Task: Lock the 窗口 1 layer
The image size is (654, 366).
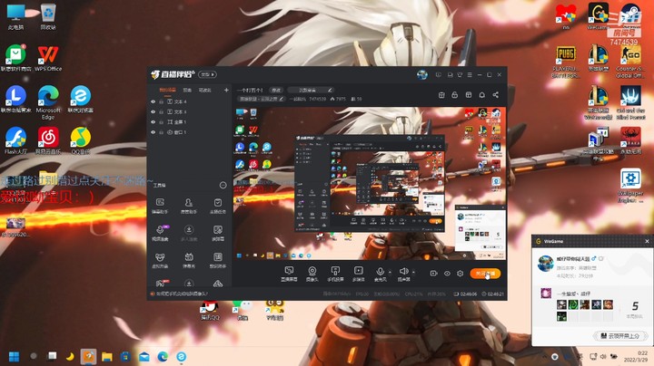Action: click(x=161, y=132)
